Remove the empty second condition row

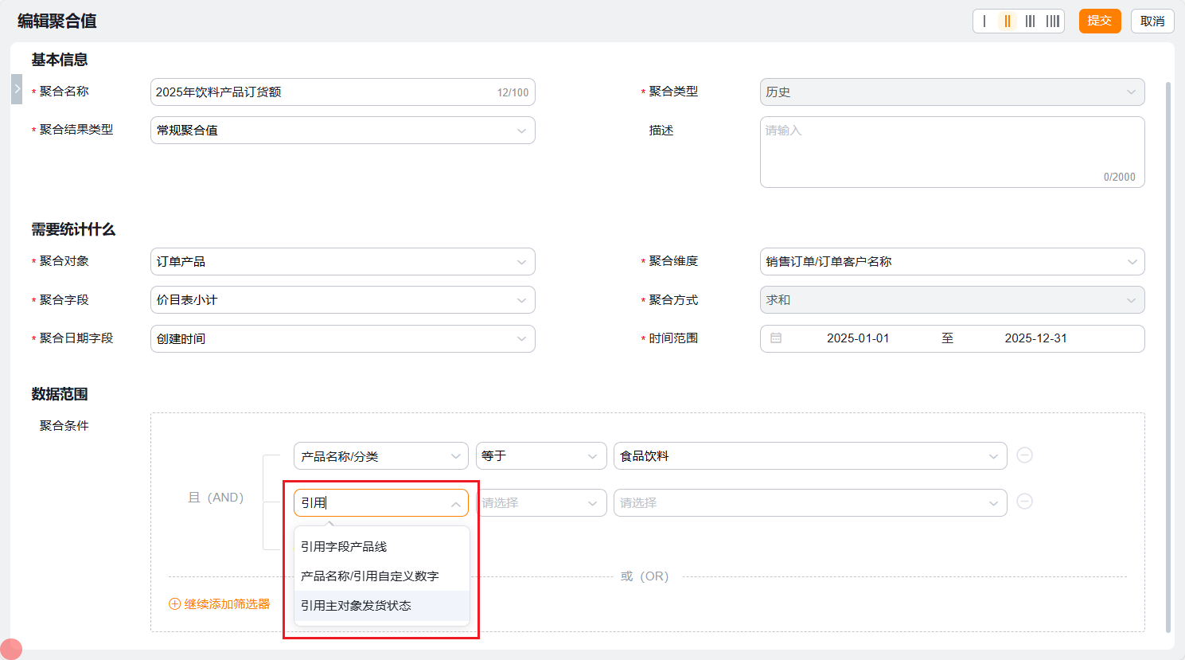pyautogui.click(x=1025, y=502)
